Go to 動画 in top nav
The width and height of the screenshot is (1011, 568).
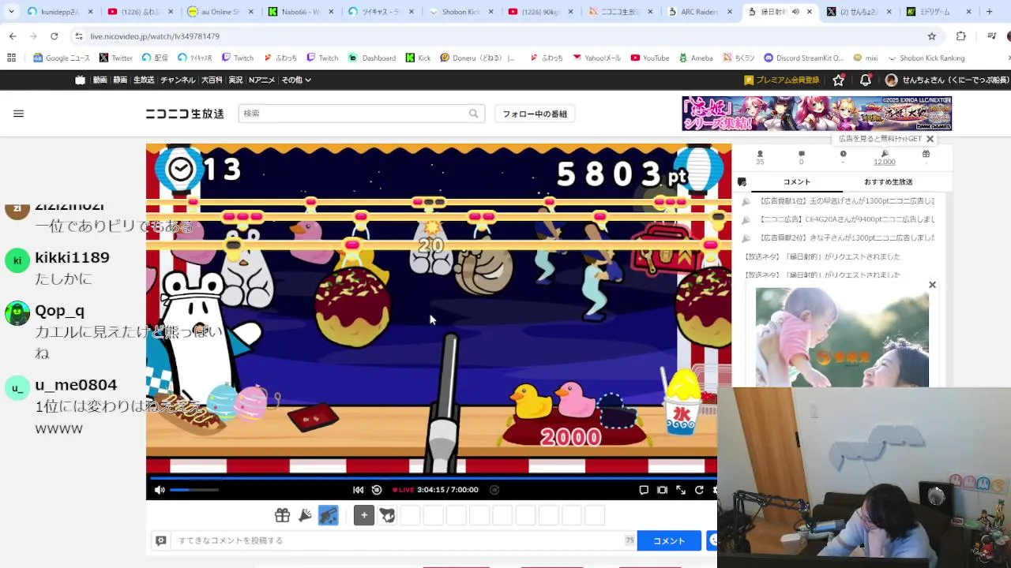[100, 80]
